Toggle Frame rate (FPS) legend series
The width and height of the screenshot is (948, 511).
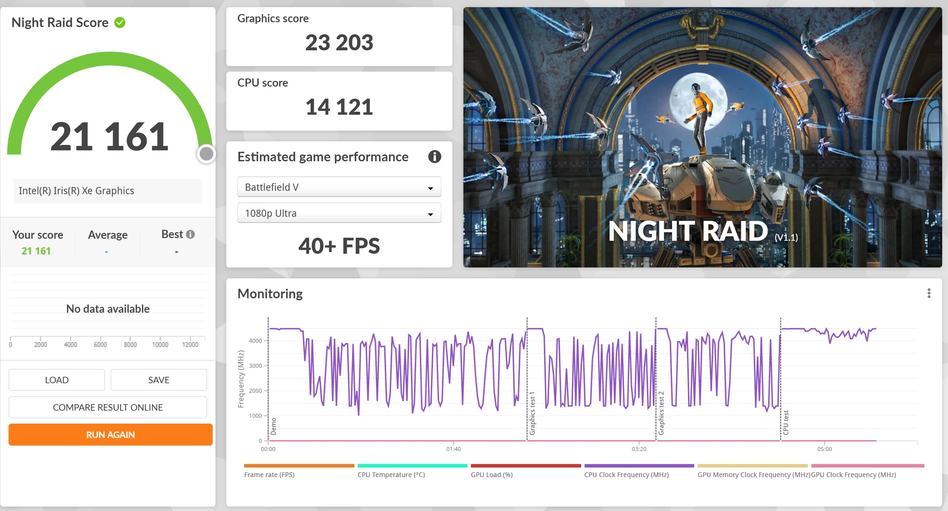[x=269, y=475]
